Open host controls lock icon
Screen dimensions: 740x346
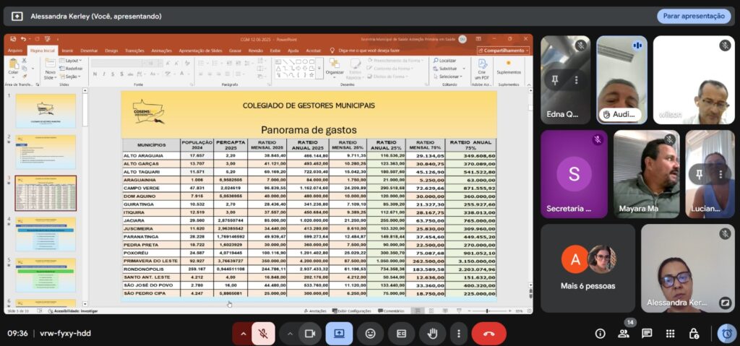694,333
